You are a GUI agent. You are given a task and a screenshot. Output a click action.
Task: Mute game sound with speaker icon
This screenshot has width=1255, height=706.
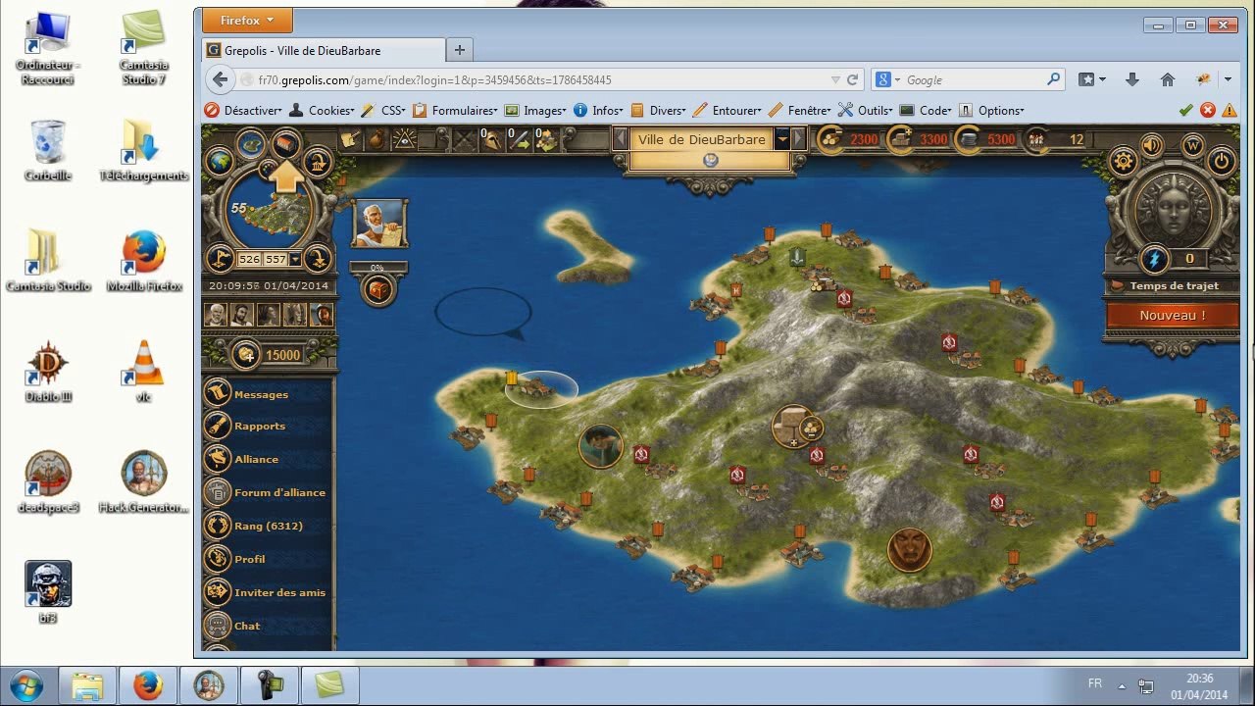tap(1151, 145)
